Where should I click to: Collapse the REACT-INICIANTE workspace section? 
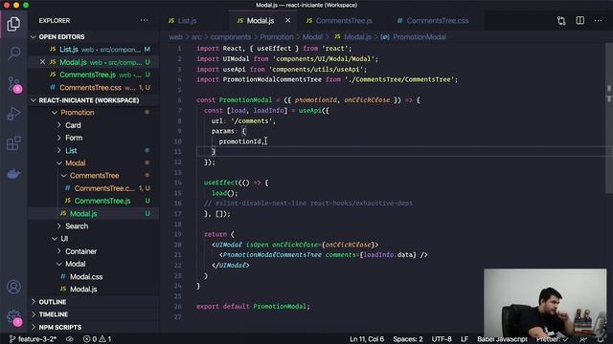[x=88, y=100]
